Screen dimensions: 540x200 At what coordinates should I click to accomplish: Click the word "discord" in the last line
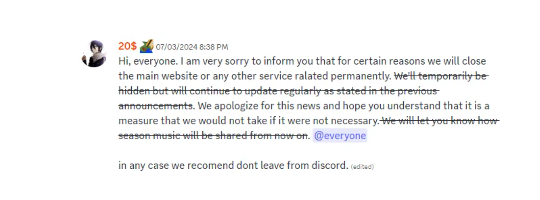(329, 166)
